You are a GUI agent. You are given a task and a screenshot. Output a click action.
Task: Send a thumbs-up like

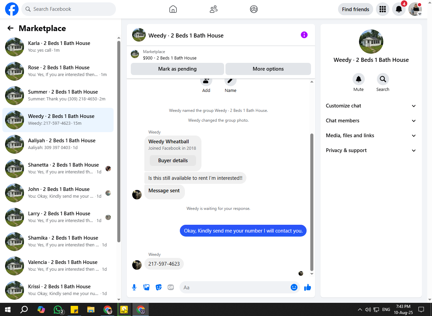click(x=307, y=288)
